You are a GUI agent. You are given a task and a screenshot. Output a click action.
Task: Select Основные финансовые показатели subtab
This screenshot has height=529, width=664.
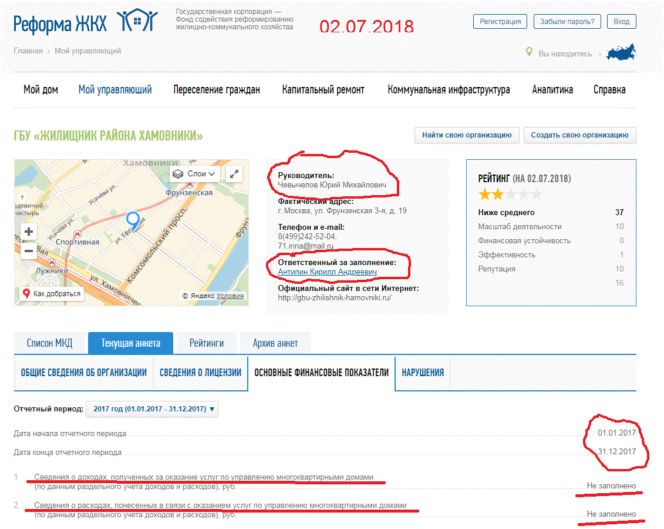tap(321, 373)
